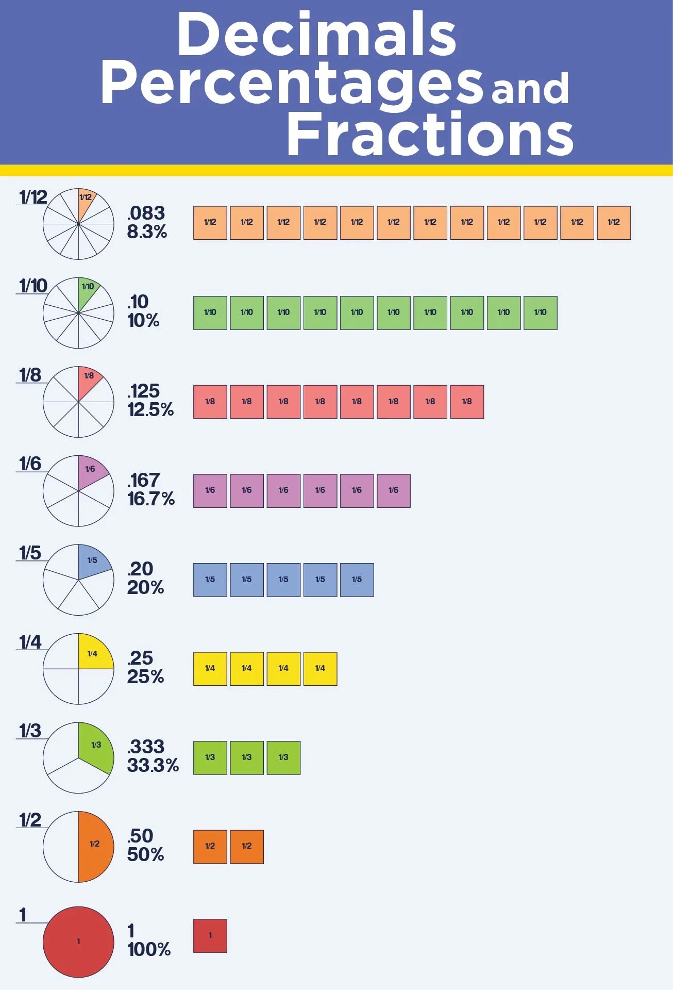Image resolution: width=673 pixels, height=990 pixels.
Task: Click the 1/10 pie chart circle
Action: (78, 313)
